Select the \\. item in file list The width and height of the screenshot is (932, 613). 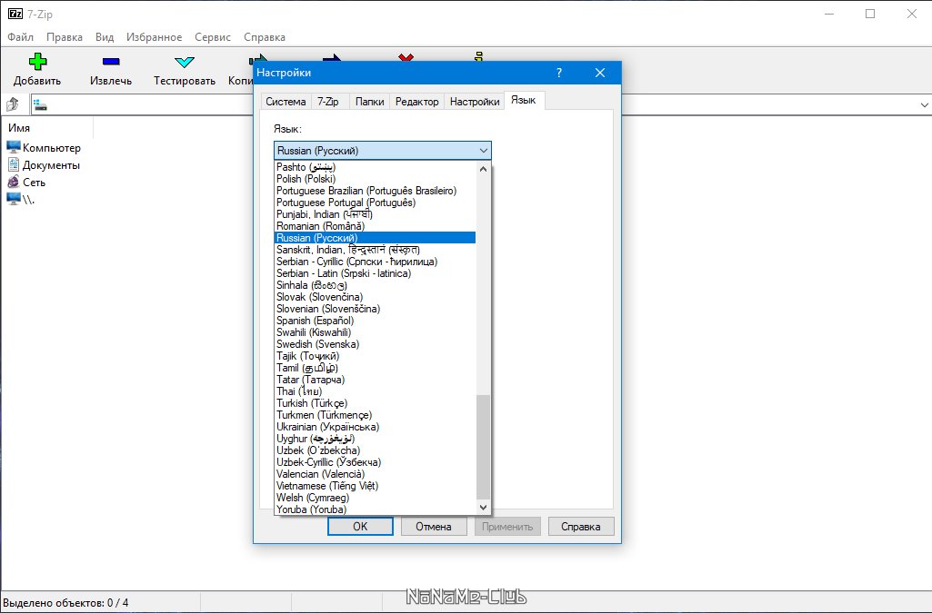click(21, 200)
